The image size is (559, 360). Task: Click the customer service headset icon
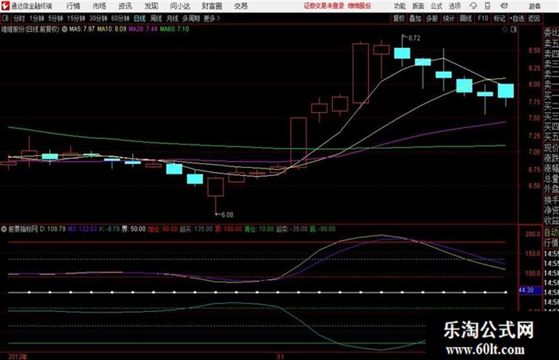(473, 6)
